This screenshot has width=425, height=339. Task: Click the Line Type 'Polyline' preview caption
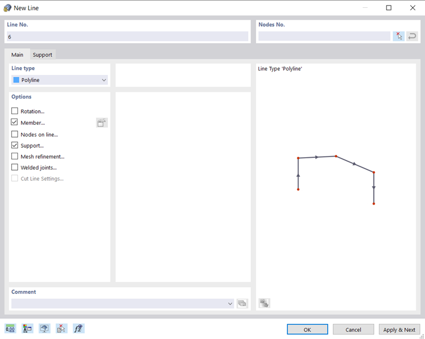[x=280, y=69]
